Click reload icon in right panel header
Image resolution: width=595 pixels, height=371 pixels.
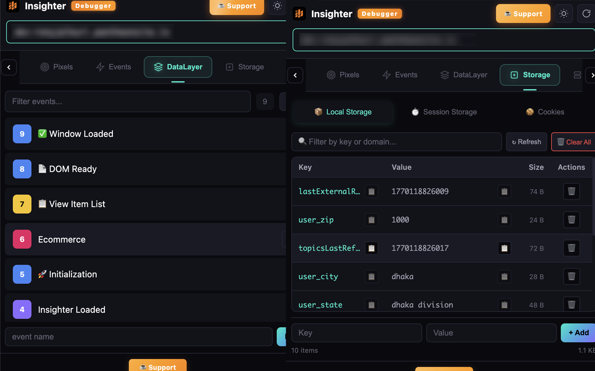click(x=587, y=14)
